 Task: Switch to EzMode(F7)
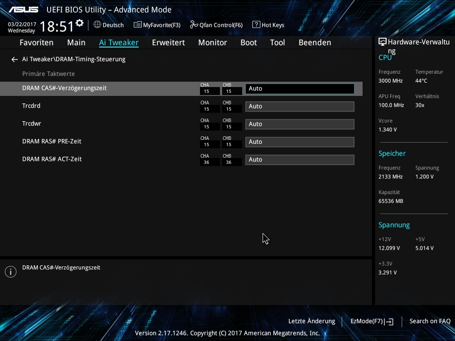tap(367, 321)
